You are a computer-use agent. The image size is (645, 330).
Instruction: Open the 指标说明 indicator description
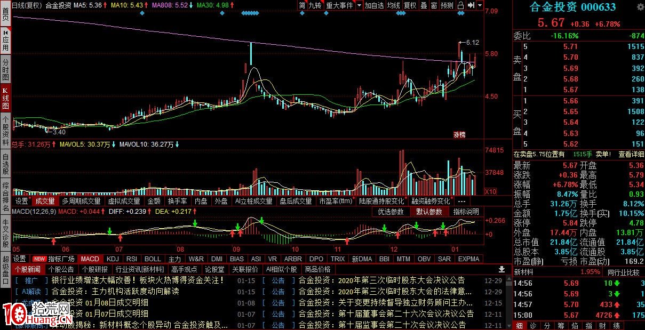click(x=466, y=212)
